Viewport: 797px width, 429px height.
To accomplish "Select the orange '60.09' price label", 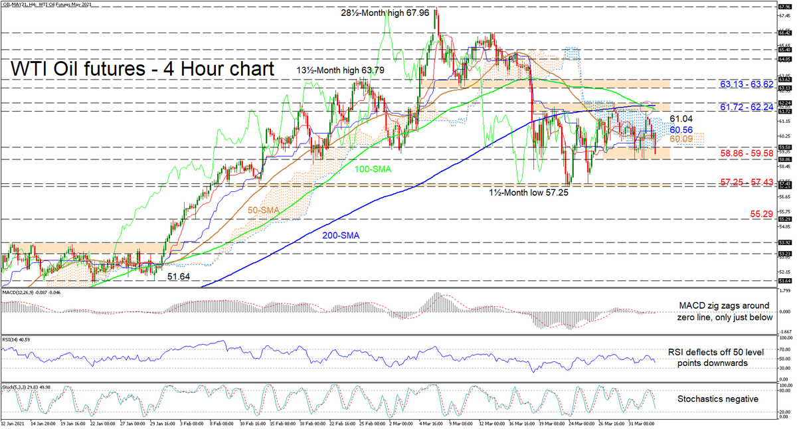I will [681, 139].
